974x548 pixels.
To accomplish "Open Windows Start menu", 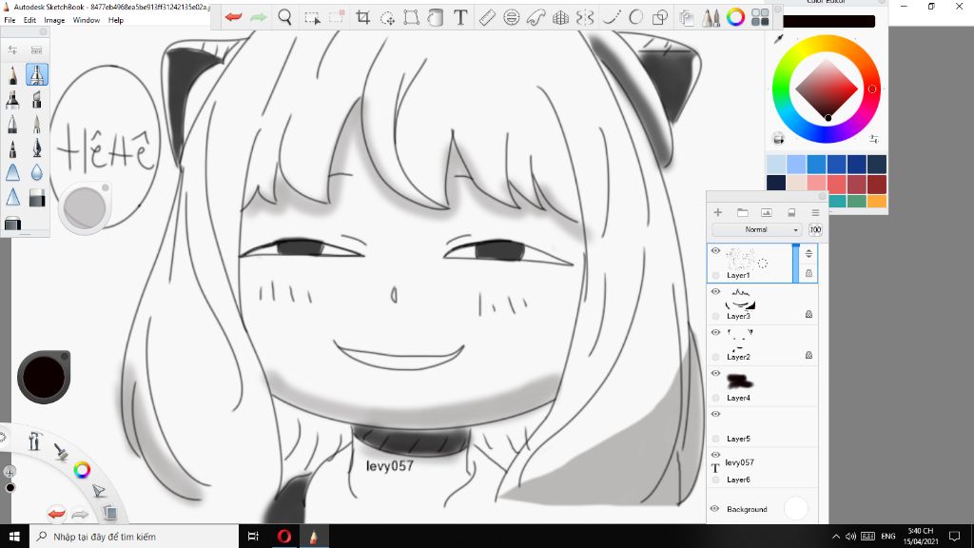I will [14, 537].
